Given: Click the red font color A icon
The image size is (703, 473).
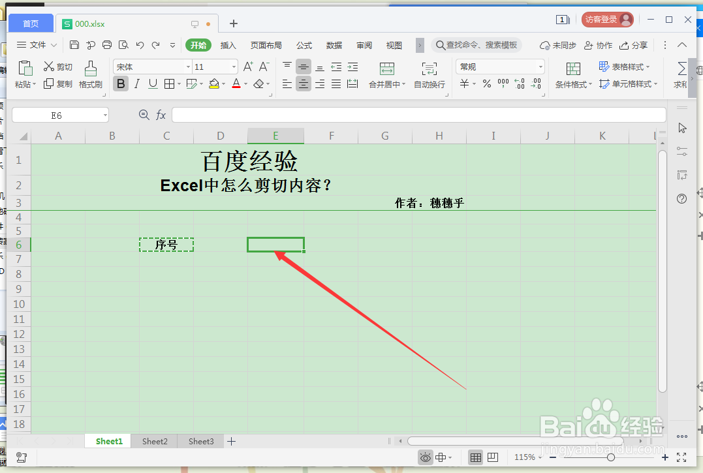Looking at the screenshot, I should pyautogui.click(x=236, y=84).
